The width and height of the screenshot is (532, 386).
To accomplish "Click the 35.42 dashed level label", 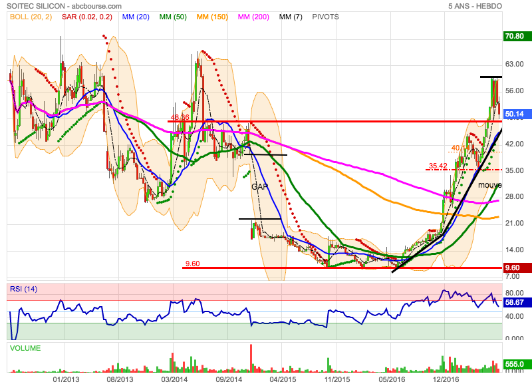I will (437, 166).
